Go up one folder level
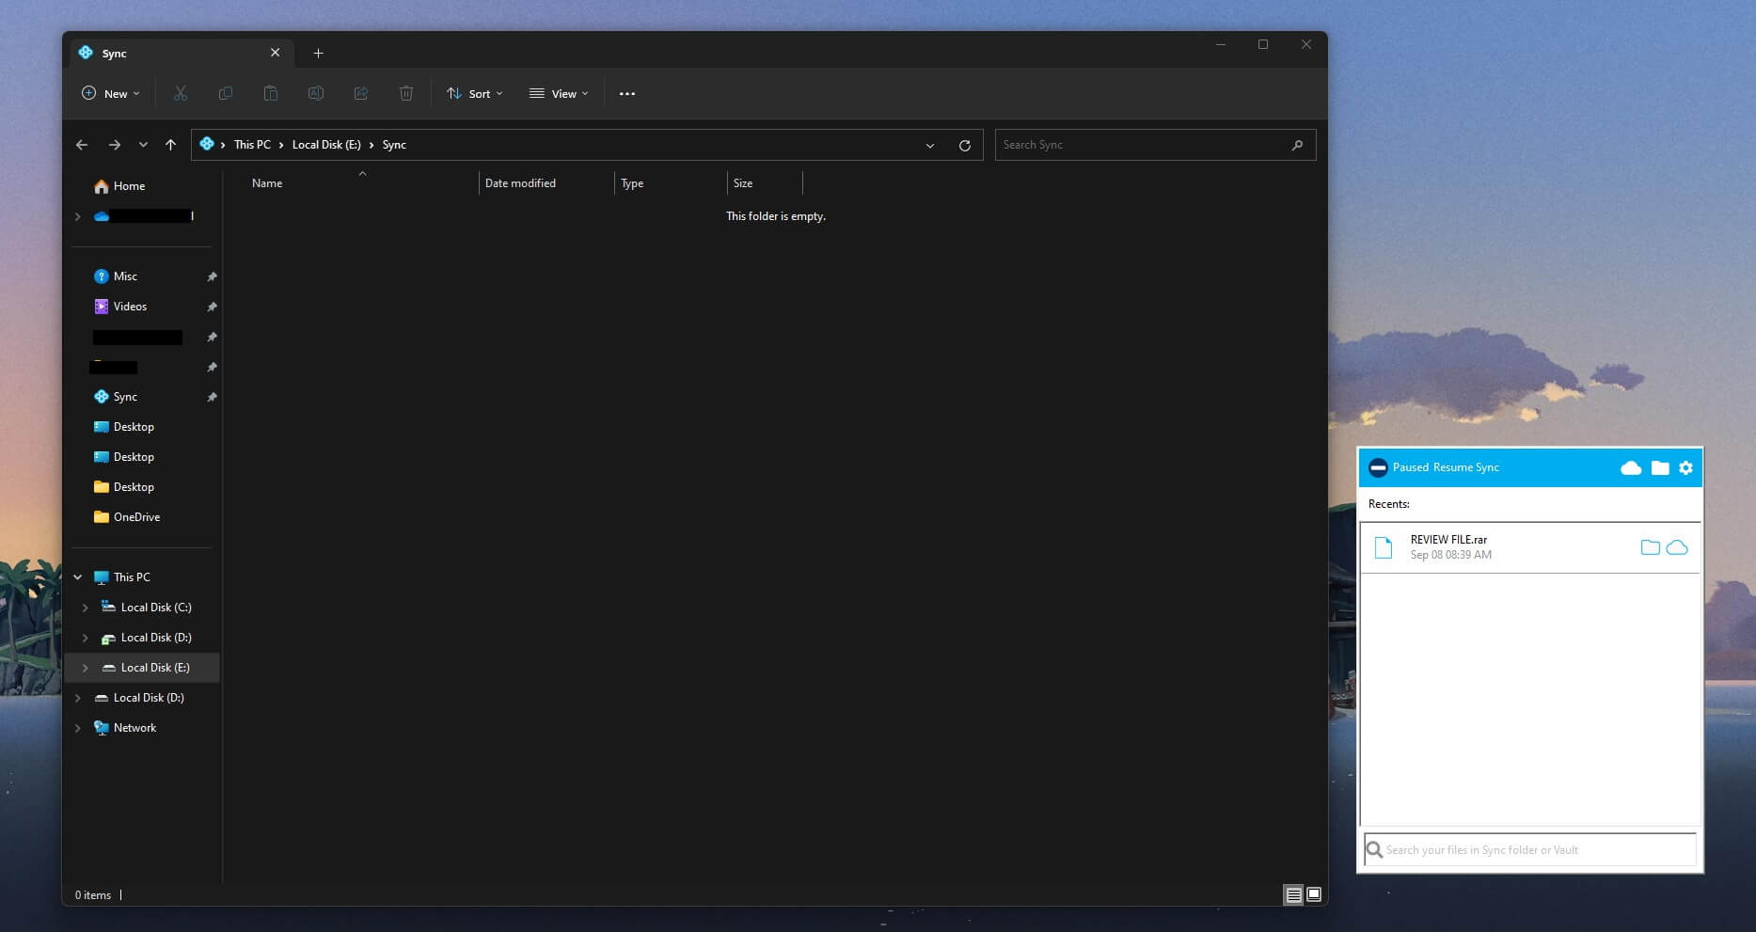Screen dimensions: 1756x932 pos(170,145)
